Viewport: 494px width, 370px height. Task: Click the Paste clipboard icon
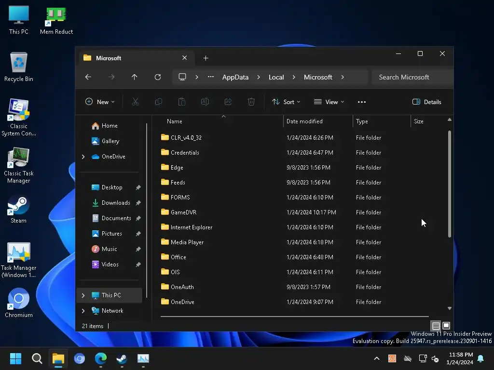tap(182, 102)
